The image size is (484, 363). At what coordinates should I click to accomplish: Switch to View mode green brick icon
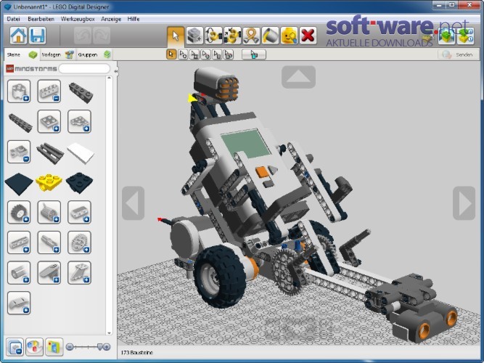[446, 36]
